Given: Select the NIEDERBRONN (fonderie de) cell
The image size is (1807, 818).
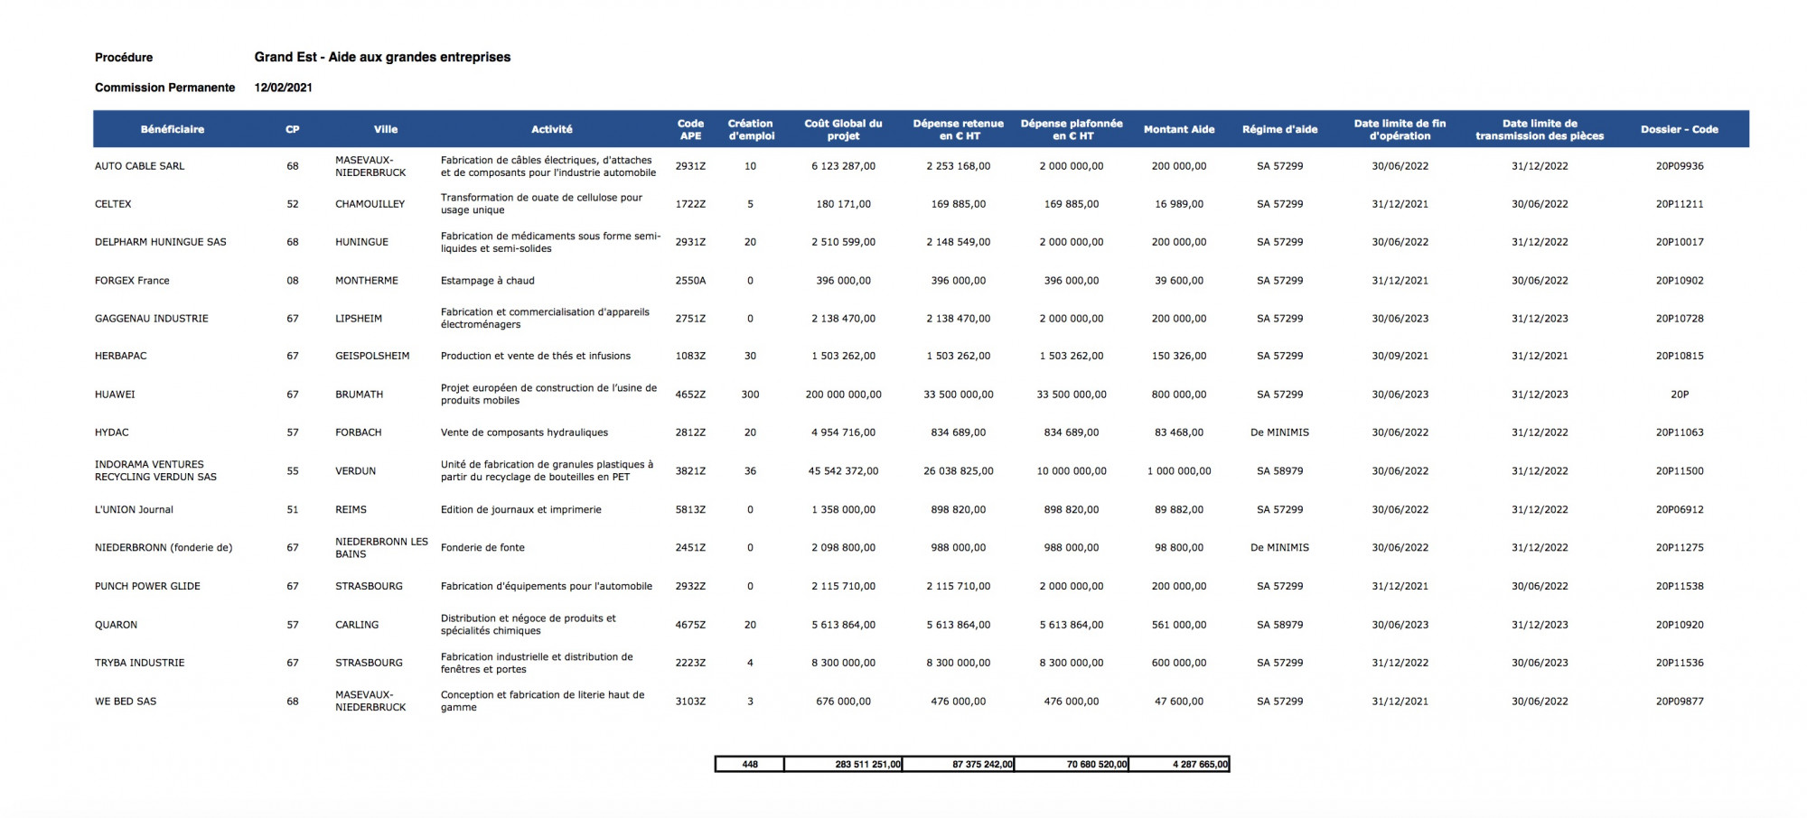Looking at the screenshot, I should (164, 547).
